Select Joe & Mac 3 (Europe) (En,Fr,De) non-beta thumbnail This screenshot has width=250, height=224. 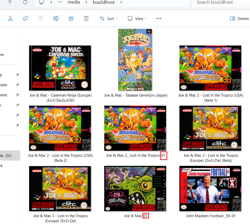pyautogui.click(x=60, y=189)
